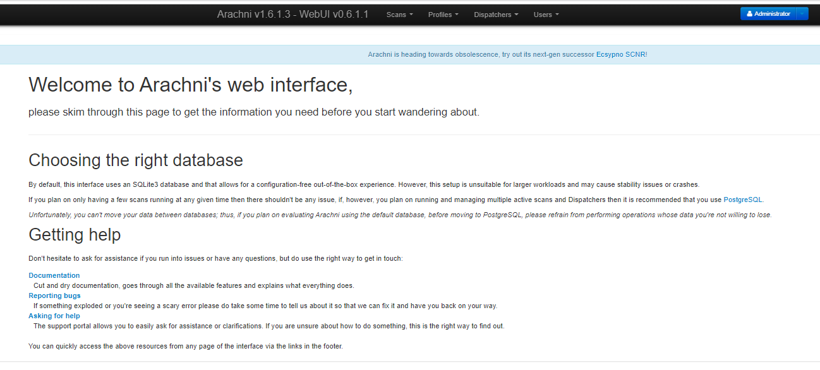This screenshot has width=820, height=370.
Task: Open the PostgreSQL link
Action: [x=743, y=200]
